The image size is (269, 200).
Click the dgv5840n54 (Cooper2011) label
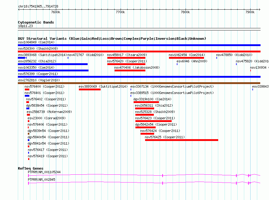point(48,137)
